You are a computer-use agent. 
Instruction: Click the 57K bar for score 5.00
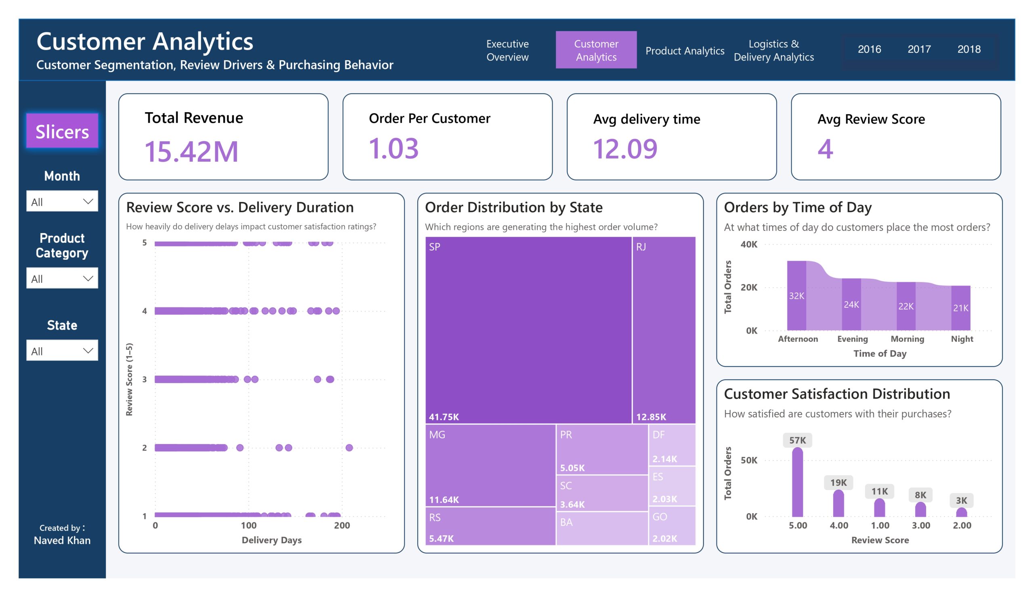tap(797, 482)
